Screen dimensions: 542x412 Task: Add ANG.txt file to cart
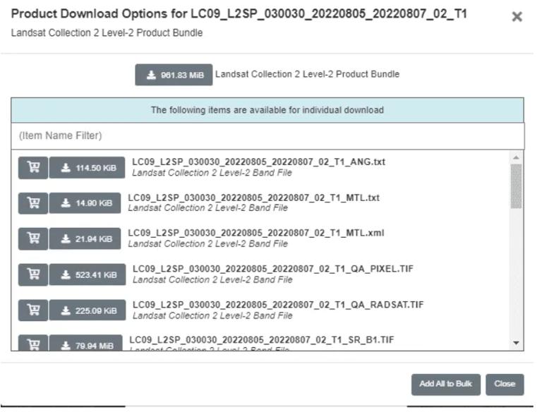(x=32, y=167)
